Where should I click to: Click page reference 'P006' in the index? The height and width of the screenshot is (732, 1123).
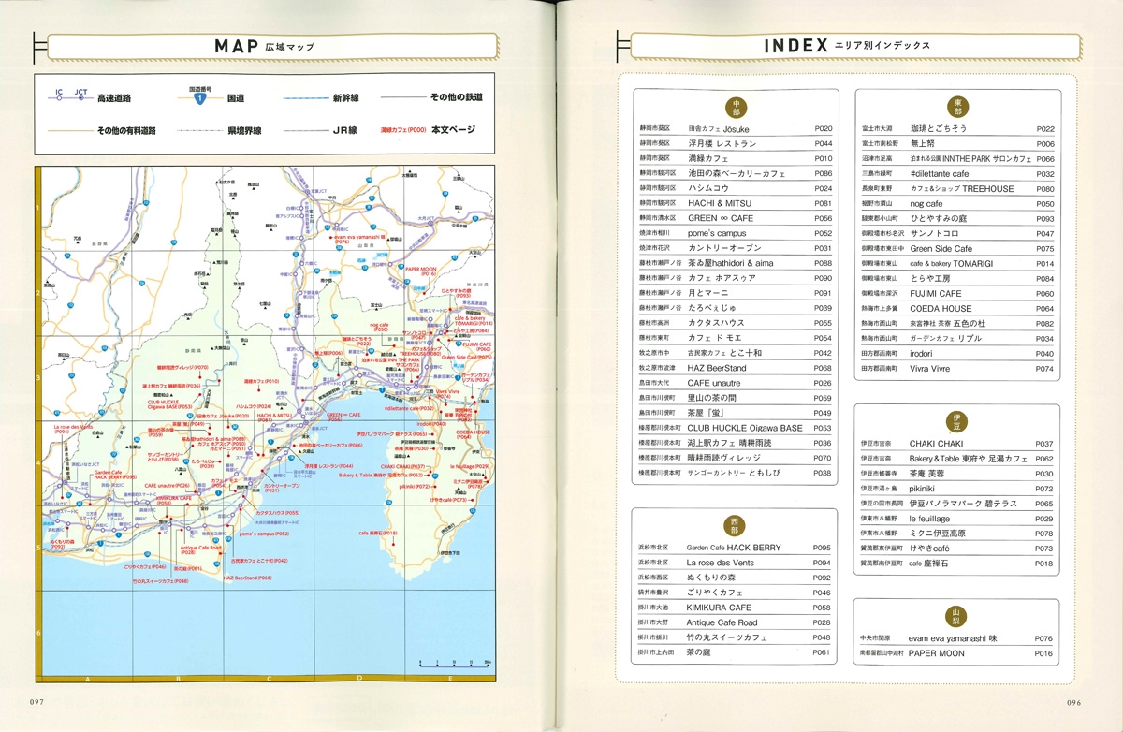(x=1045, y=143)
